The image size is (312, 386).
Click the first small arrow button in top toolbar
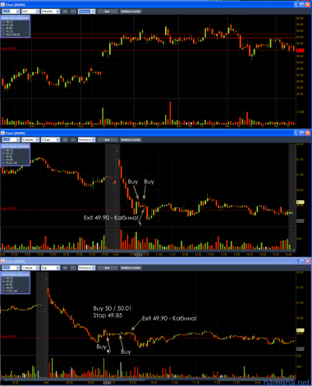click(65, 11)
